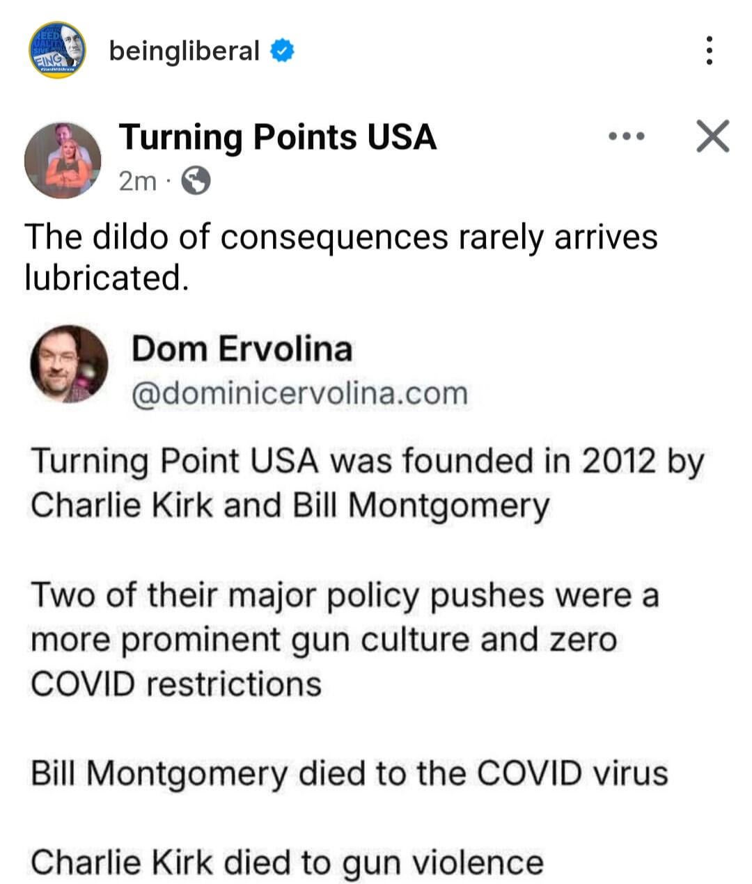Click the 'dildo of consequences' caption line
Viewport: 752px width, 884px height.
point(340,237)
